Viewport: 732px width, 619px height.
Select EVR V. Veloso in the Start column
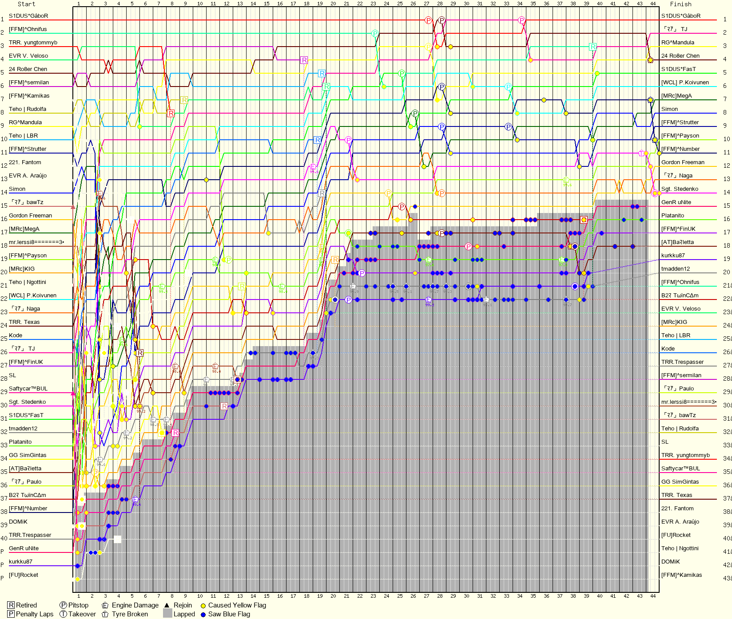(x=28, y=56)
